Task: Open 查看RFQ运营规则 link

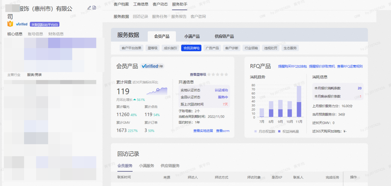Action: pyautogui.click(x=350, y=66)
